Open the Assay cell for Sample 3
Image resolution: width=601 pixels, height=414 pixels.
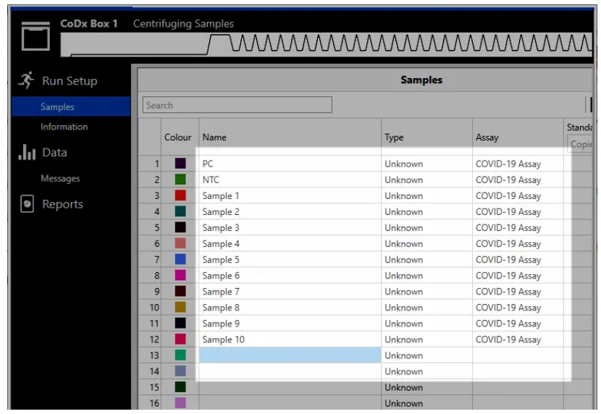click(518, 227)
